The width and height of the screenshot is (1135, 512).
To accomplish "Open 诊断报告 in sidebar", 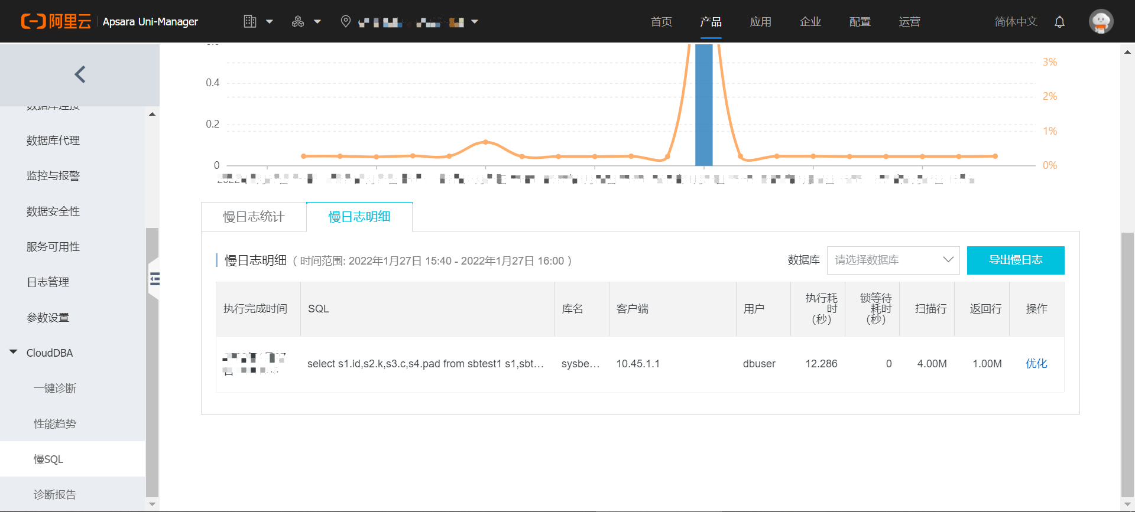I will coord(55,494).
